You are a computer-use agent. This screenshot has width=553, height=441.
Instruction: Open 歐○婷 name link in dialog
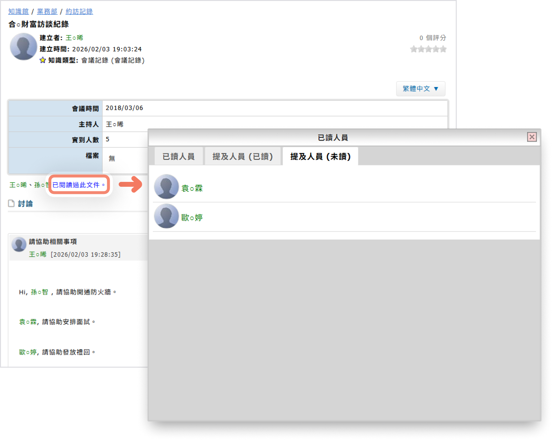coord(192,217)
